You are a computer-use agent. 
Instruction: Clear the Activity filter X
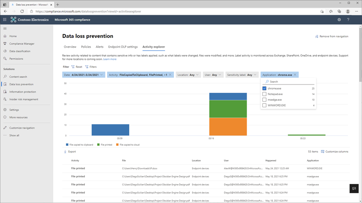[170, 75]
